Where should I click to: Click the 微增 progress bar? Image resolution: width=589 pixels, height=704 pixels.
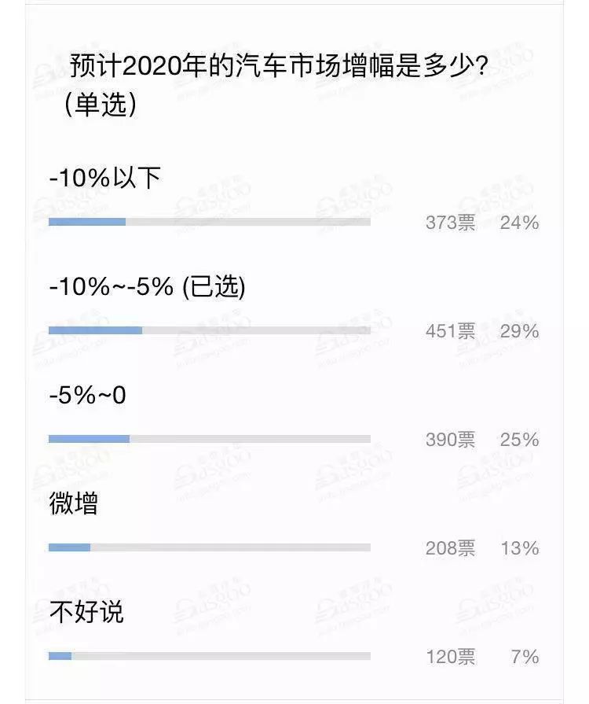210,547
